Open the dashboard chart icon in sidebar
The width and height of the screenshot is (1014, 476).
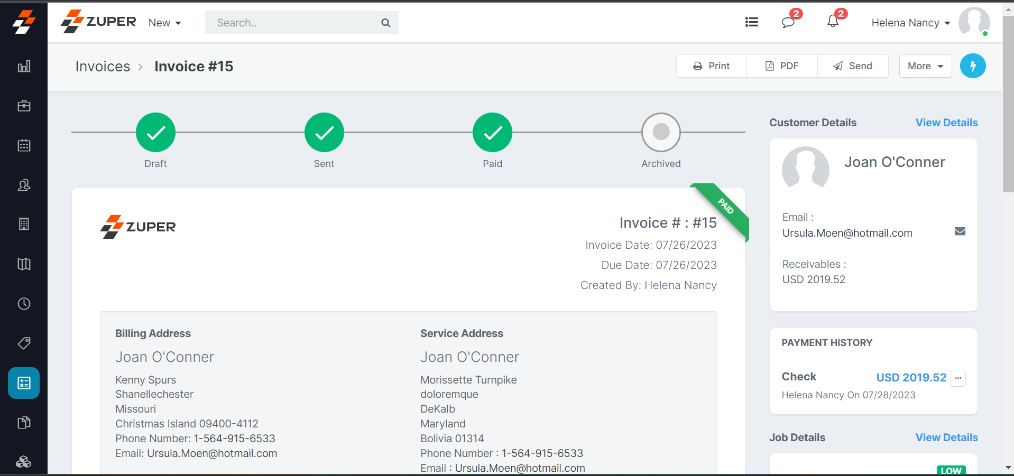[x=24, y=66]
